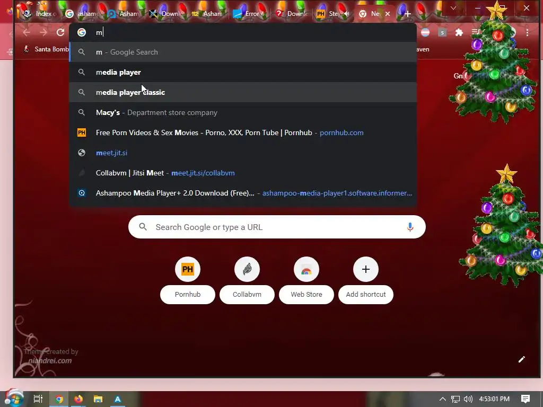Select the 'media player' suggestion
The height and width of the screenshot is (407, 543).
243,72
